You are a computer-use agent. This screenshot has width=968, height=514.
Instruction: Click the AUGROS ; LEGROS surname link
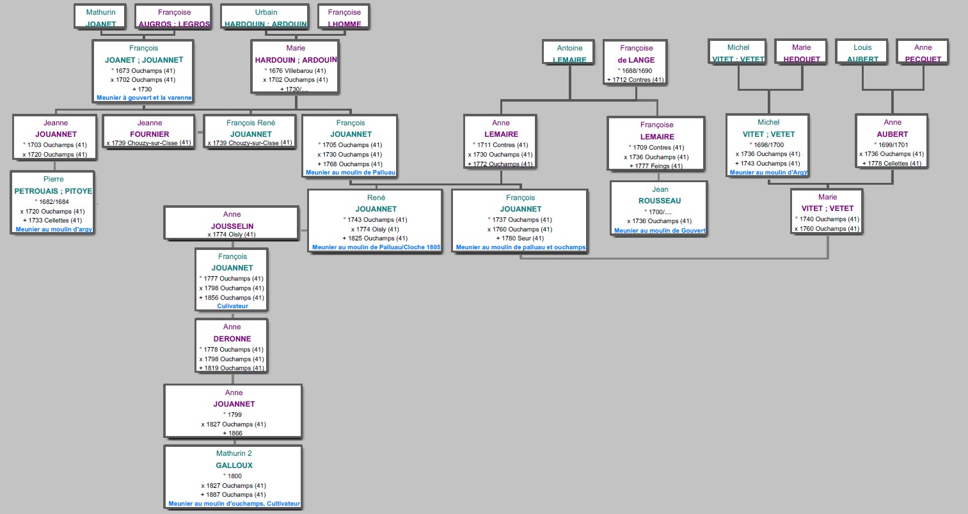175,24
